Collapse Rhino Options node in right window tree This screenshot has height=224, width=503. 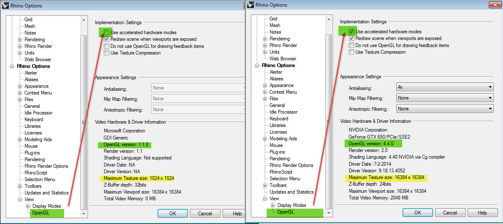tap(258, 65)
